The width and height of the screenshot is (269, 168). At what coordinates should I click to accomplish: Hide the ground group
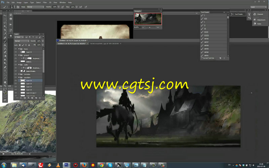click(15, 55)
